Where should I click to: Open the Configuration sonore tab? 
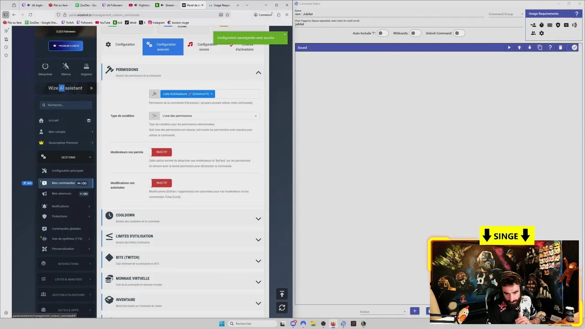[203, 47]
